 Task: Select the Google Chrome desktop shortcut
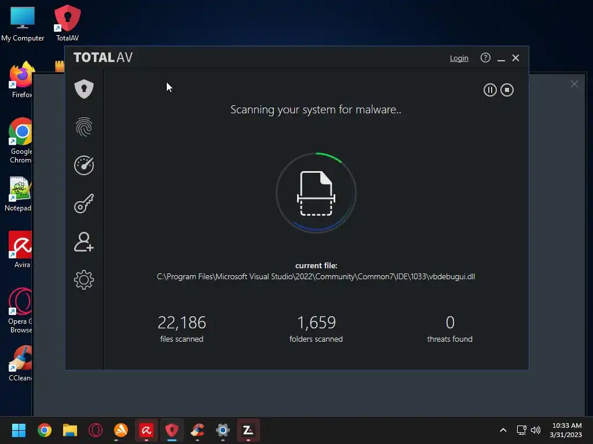tap(20, 140)
